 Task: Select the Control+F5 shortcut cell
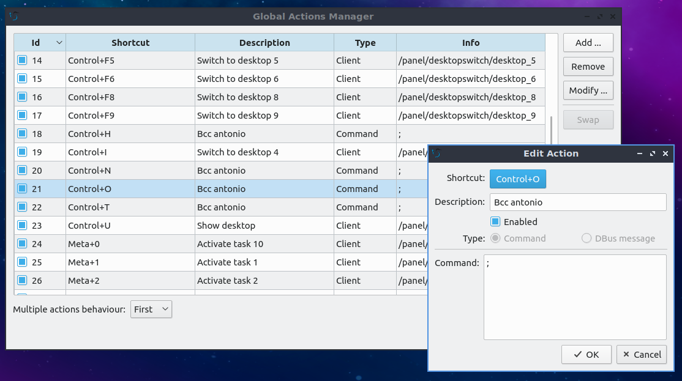coord(130,61)
